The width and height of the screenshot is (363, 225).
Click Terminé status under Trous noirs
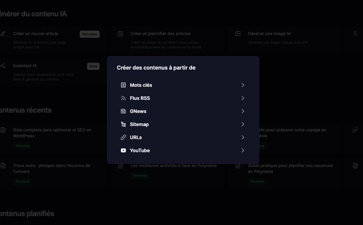pyautogui.click(x=22, y=182)
